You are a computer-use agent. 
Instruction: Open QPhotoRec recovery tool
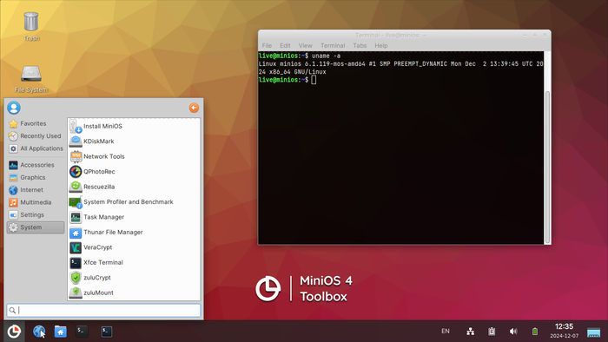[134, 172]
